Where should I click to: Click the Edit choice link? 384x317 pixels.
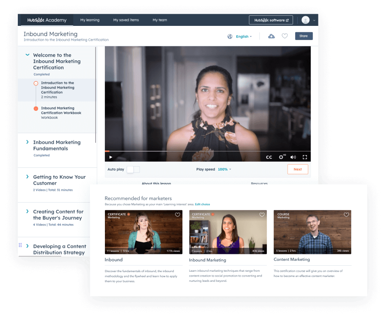203,205
